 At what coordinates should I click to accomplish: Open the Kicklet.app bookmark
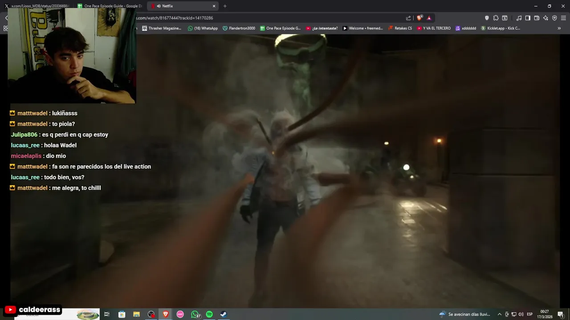[x=501, y=28]
